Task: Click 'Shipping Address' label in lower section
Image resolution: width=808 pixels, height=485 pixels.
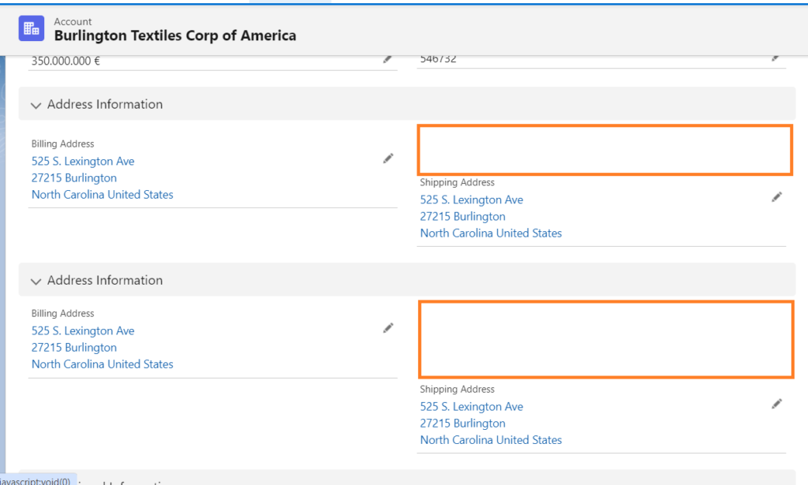Action: pos(457,390)
